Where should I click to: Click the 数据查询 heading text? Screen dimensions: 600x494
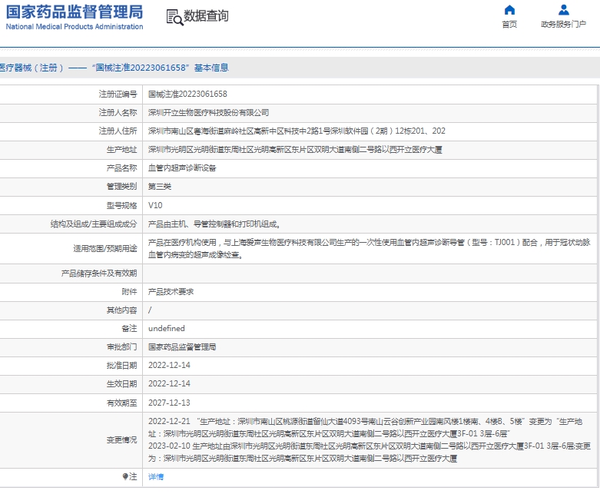(206, 16)
